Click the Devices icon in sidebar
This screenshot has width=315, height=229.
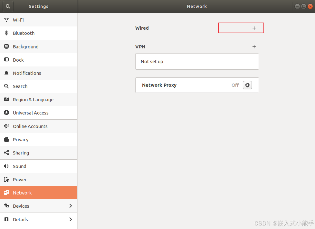click(x=6, y=206)
